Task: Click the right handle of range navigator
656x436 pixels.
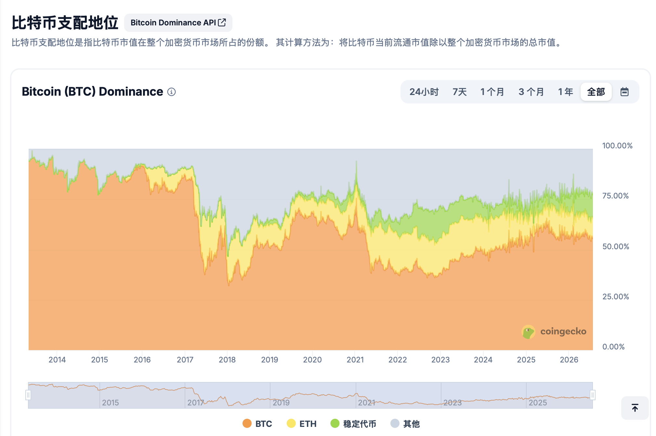Action: click(x=593, y=395)
